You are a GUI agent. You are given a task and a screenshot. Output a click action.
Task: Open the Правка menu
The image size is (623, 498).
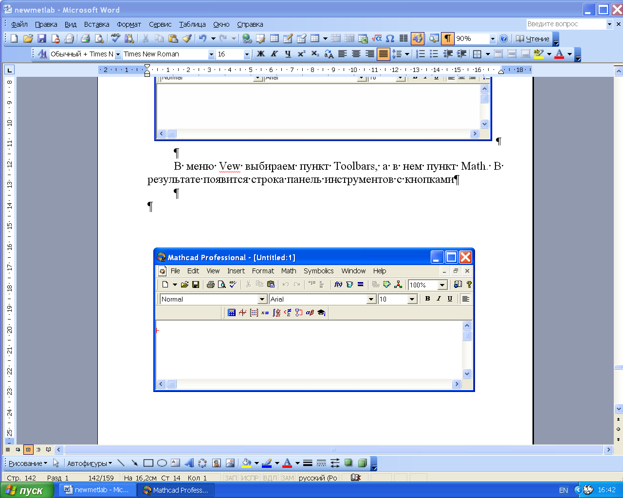tap(46, 24)
